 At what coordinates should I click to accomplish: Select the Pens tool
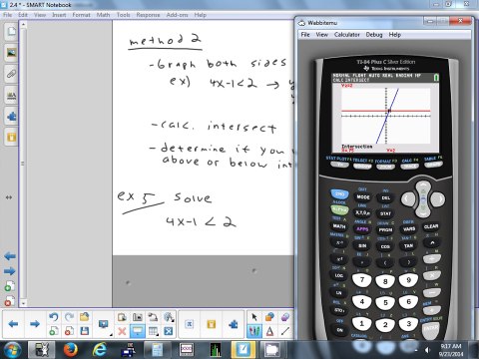click(x=254, y=331)
